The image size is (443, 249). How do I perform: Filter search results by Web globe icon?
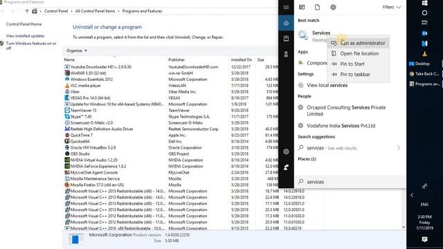point(333,7)
